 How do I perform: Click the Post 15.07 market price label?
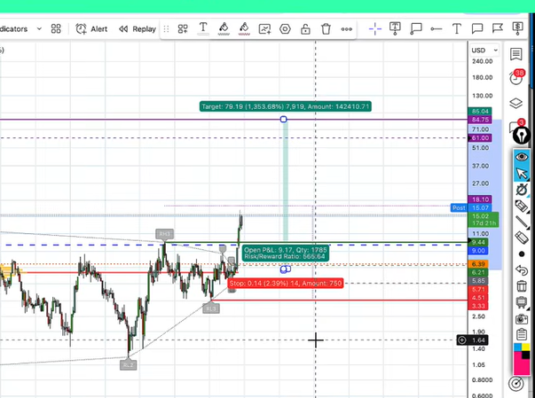[x=471, y=207]
